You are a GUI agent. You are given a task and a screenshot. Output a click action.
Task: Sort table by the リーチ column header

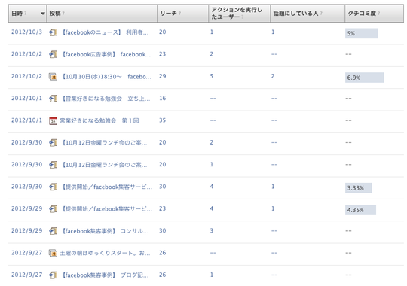tap(182, 14)
